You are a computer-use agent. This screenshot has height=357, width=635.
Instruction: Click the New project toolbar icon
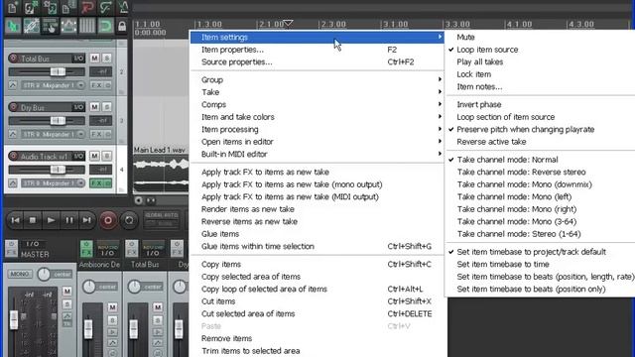(x=12, y=7)
